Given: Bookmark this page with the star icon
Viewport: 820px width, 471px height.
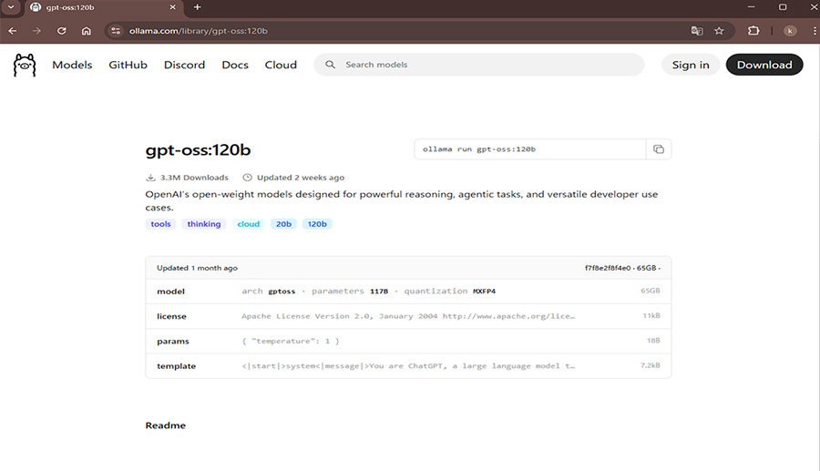Looking at the screenshot, I should tap(719, 30).
